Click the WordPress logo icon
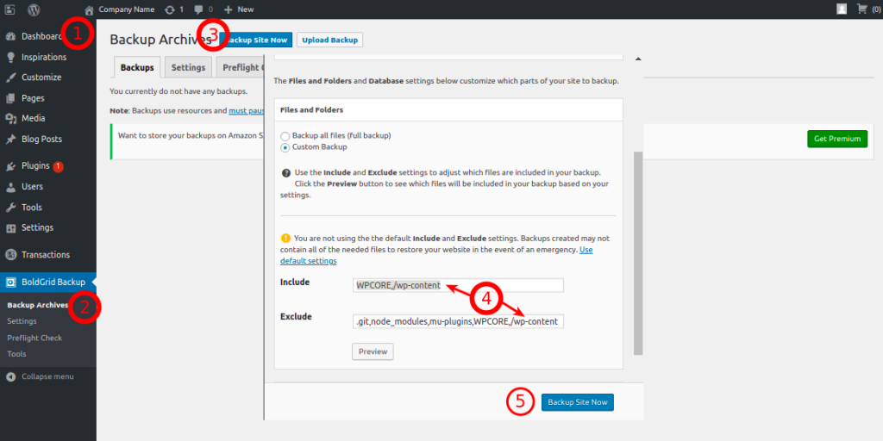Viewport: 883px width, 441px height. (x=34, y=9)
